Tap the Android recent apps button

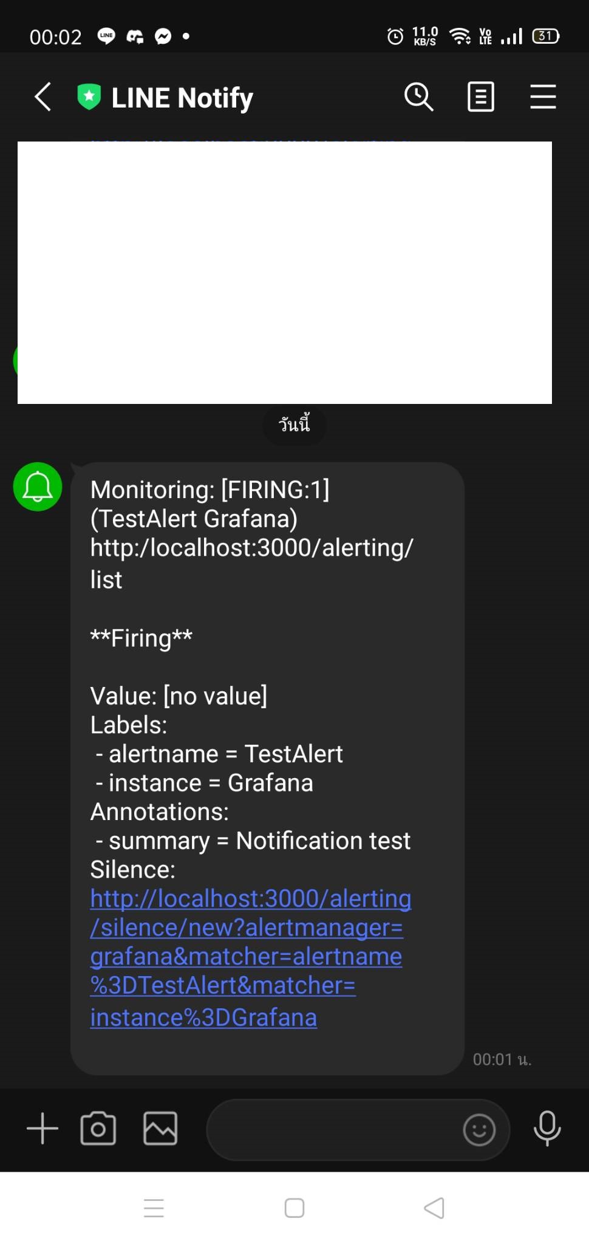coord(154,1209)
